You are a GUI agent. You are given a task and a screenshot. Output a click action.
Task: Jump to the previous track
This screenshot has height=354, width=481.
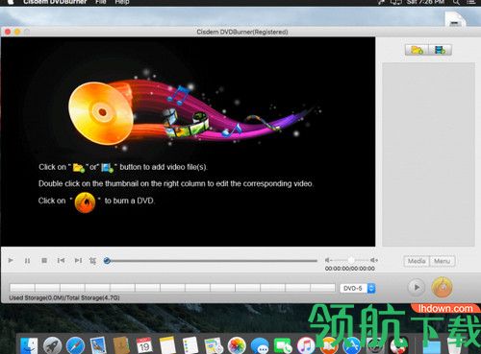(x=61, y=261)
